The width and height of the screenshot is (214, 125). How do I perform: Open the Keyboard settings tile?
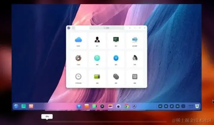(135, 78)
